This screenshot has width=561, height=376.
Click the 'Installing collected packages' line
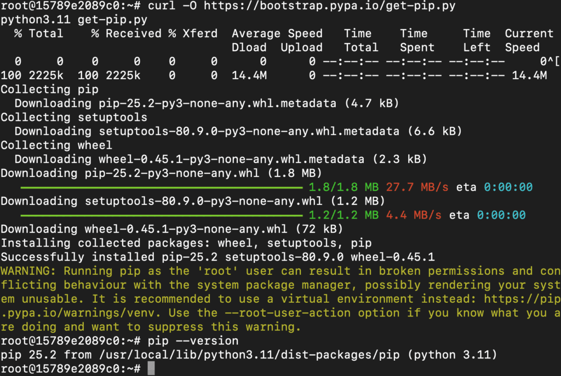pyautogui.click(x=186, y=243)
